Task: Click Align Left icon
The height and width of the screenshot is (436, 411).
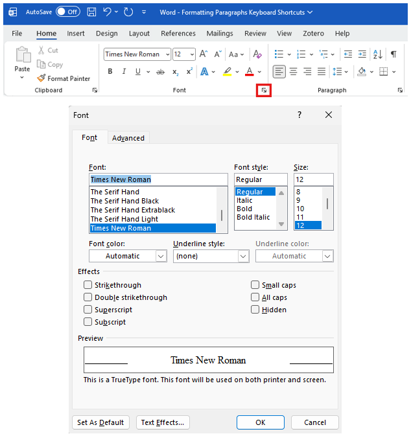Action: [279, 71]
